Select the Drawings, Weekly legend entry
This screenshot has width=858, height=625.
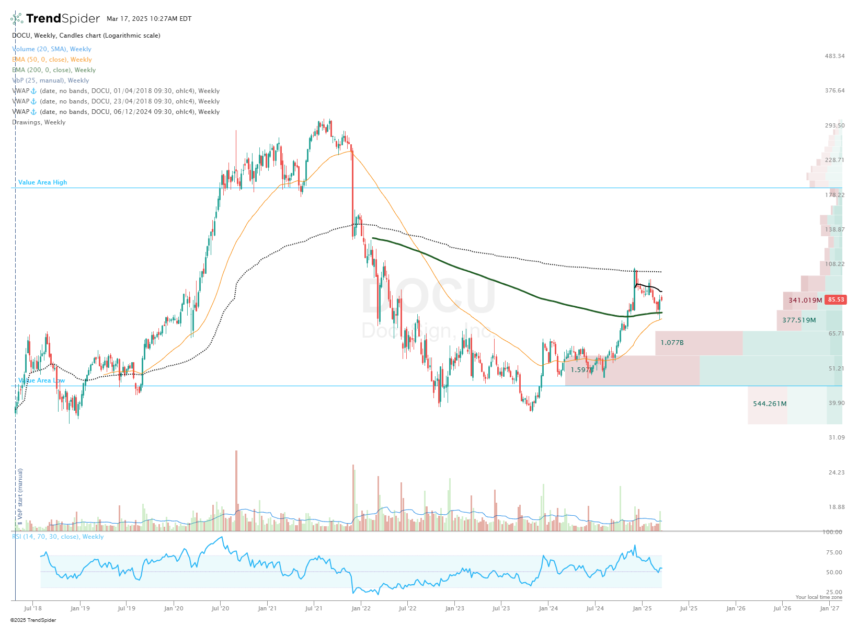click(39, 122)
